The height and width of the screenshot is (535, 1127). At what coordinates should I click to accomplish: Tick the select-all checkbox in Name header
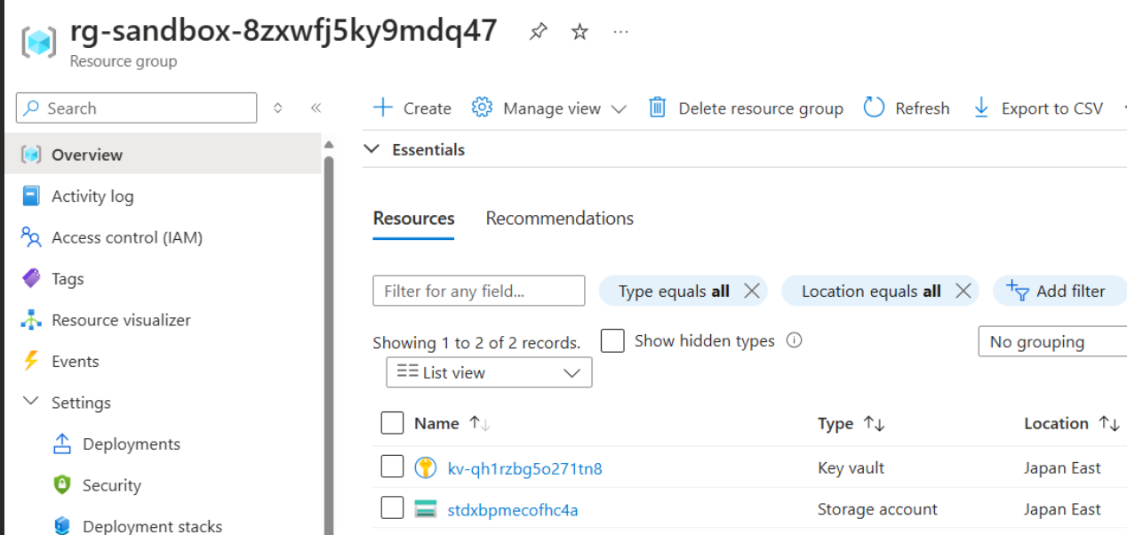(392, 423)
